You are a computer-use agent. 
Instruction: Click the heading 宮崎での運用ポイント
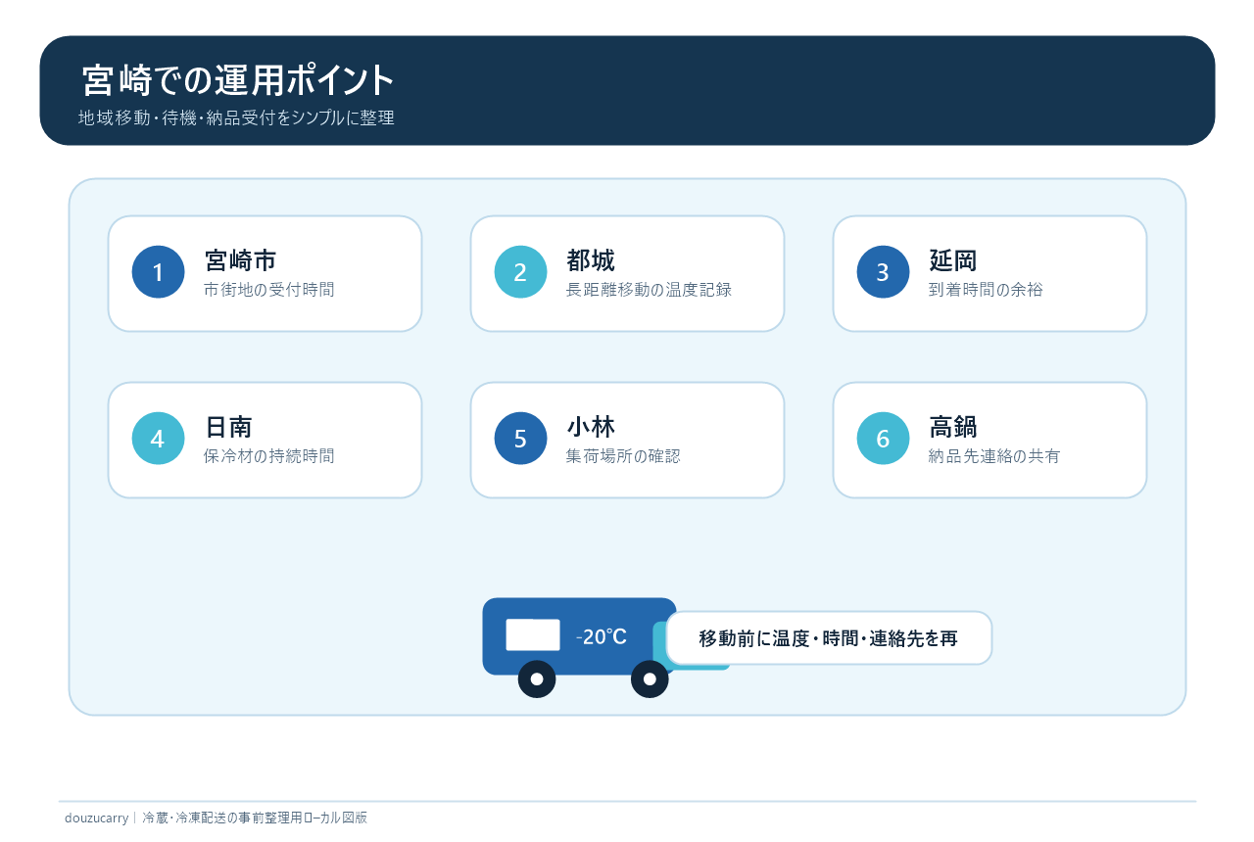click(x=238, y=80)
